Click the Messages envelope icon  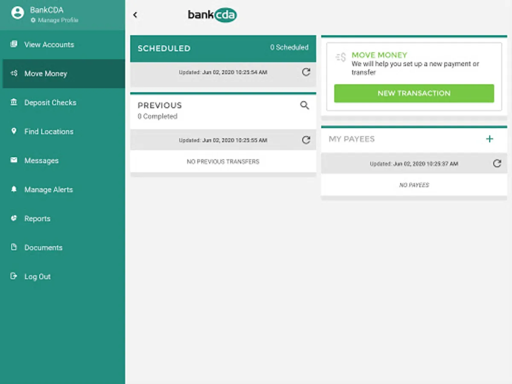14,160
